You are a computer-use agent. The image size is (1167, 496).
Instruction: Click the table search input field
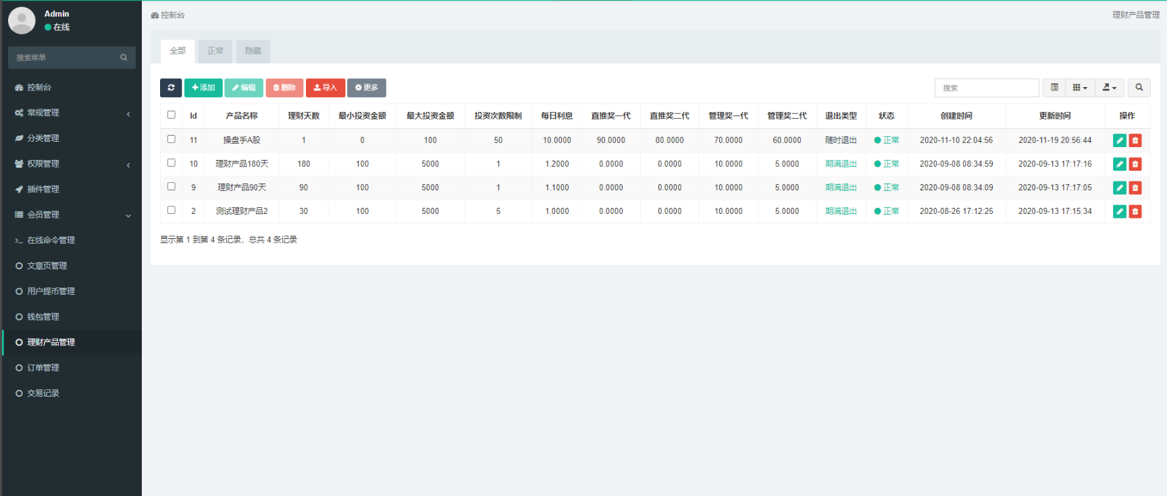click(986, 88)
